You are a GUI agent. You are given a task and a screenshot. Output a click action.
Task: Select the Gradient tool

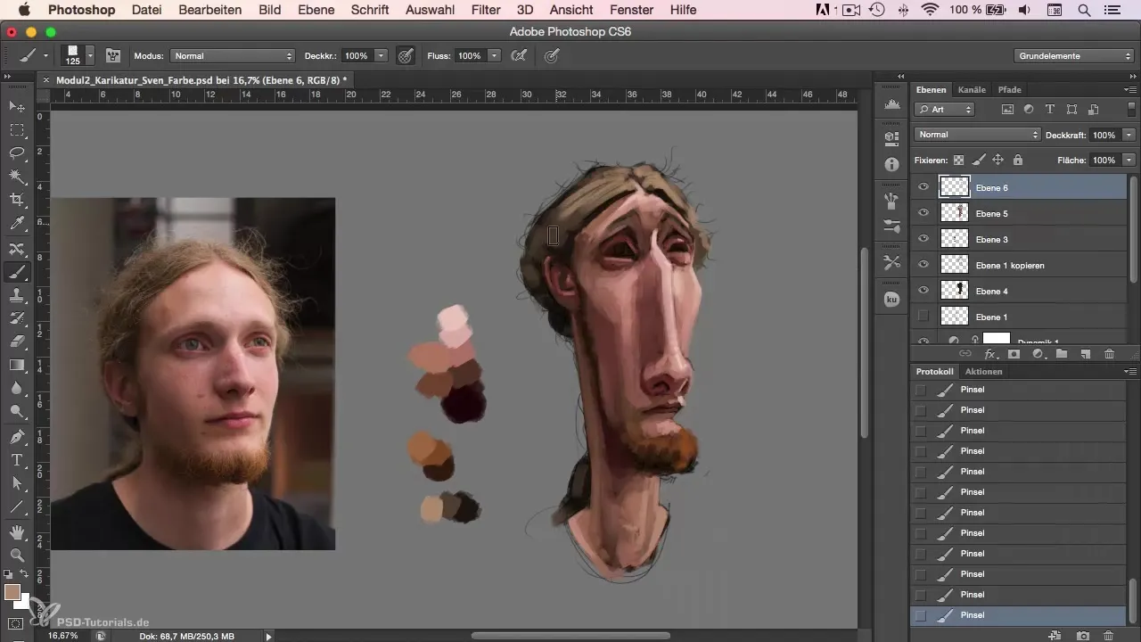(x=17, y=365)
